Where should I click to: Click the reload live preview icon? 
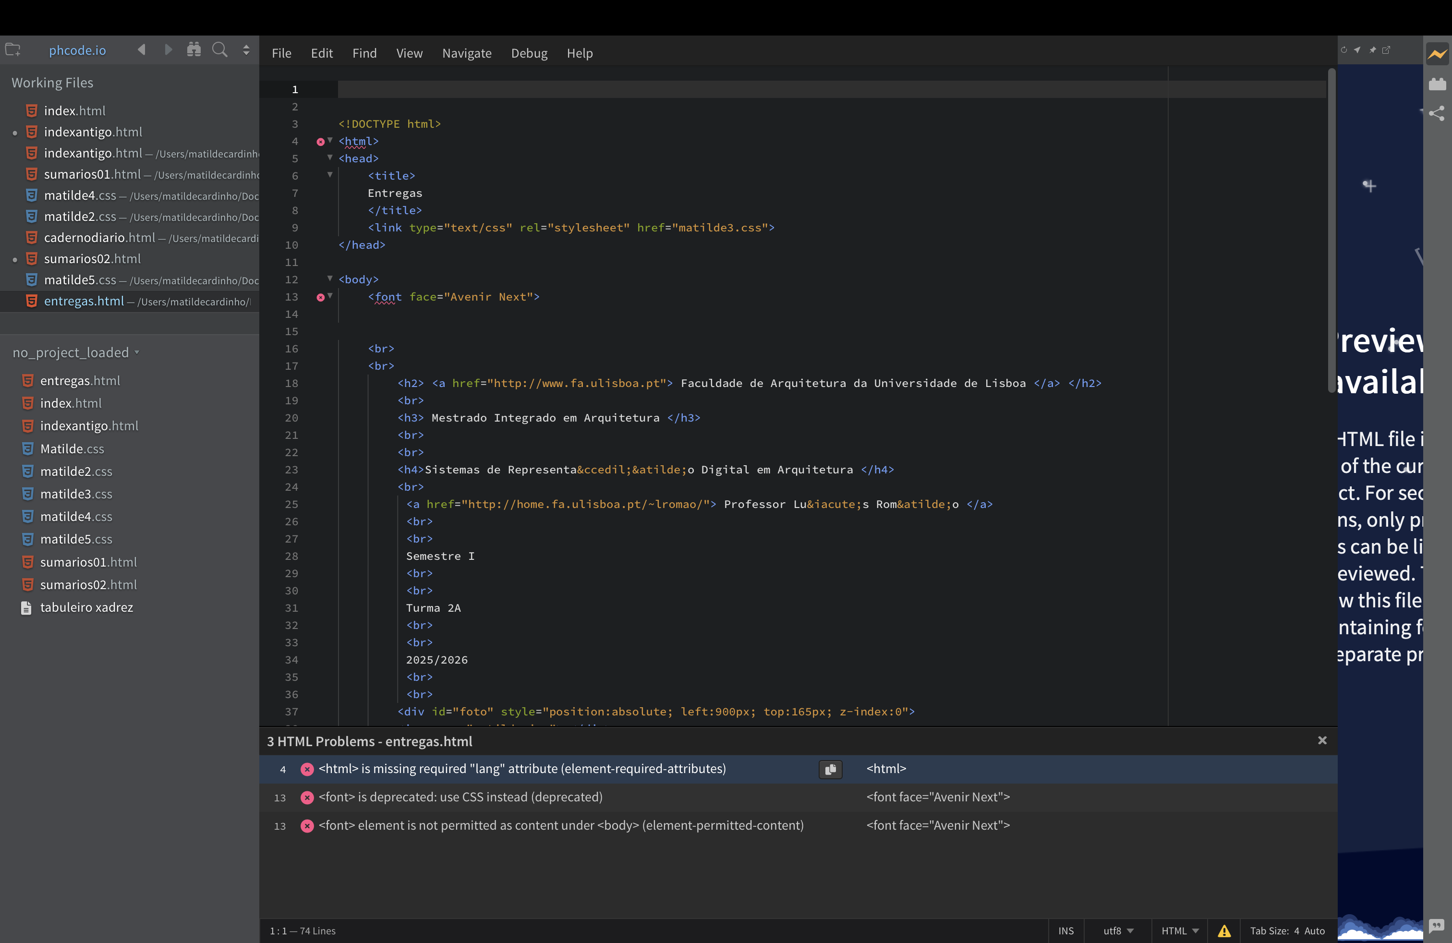[1343, 50]
